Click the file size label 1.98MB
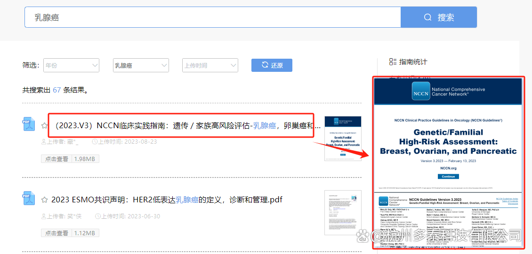 (x=85, y=159)
